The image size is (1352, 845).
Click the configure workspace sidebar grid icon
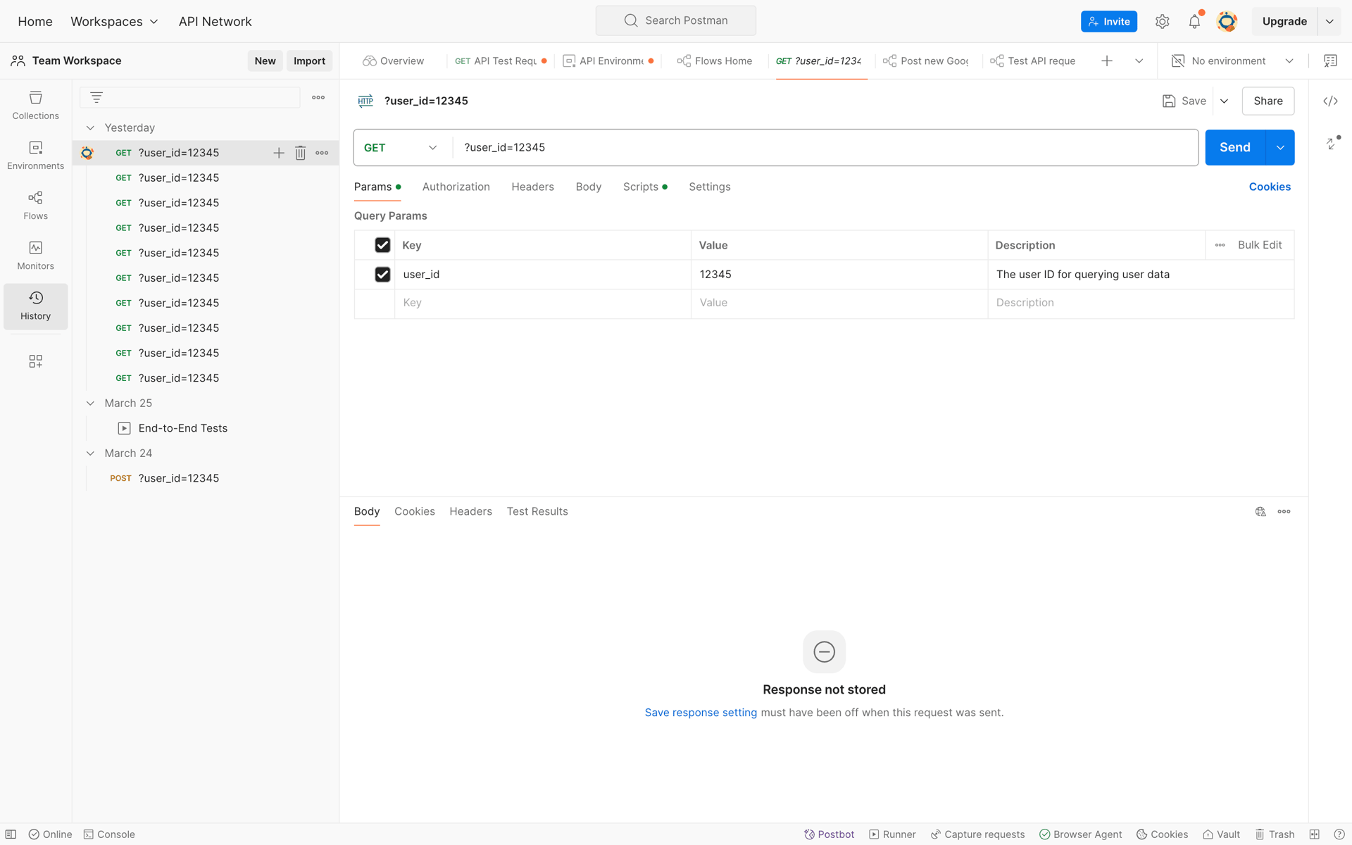[x=35, y=361]
